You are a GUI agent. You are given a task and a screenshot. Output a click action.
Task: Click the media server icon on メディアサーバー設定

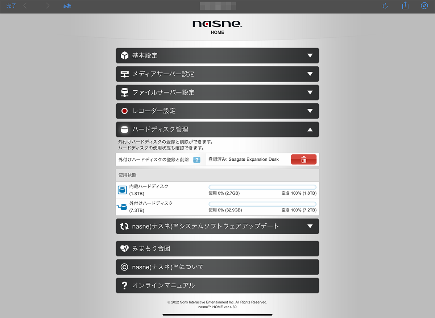click(x=125, y=74)
